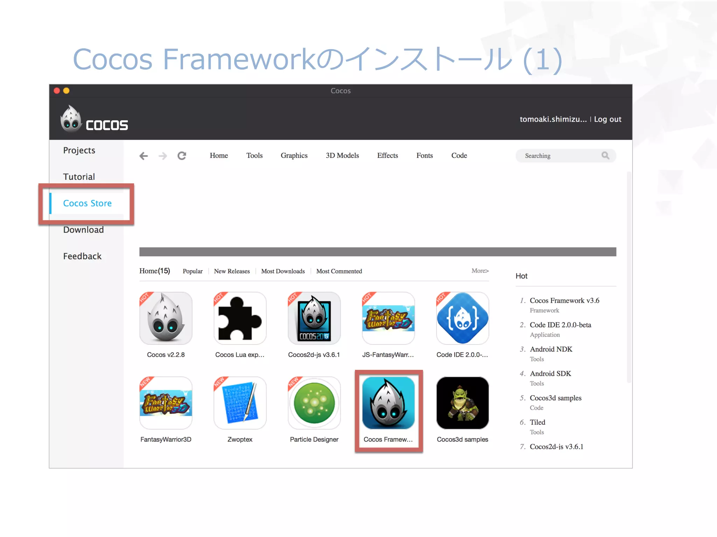Go to the Fonts store category
717x537 pixels.
425,156
